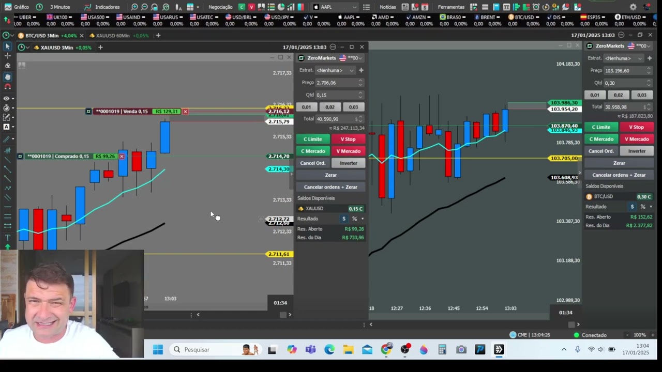
Task: Click V Stop in XAUUSD order panel
Action: (x=348, y=139)
